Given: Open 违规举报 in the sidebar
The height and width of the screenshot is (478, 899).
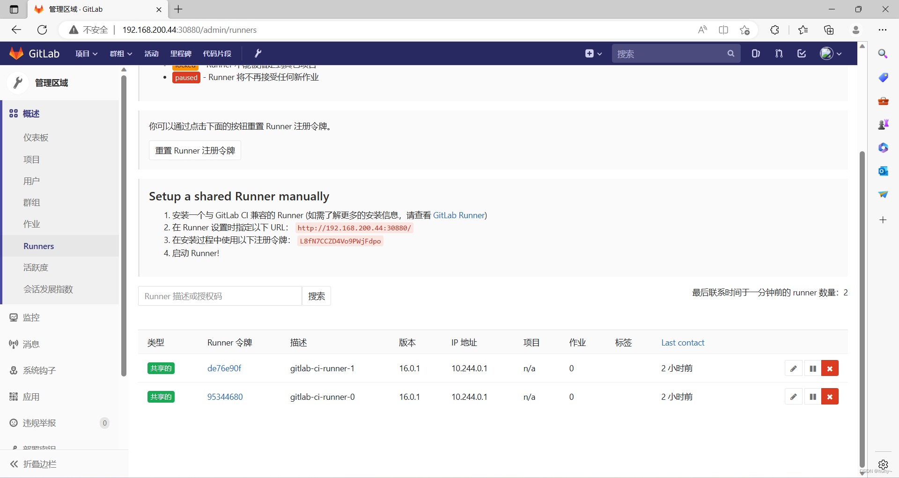Looking at the screenshot, I should coord(39,423).
